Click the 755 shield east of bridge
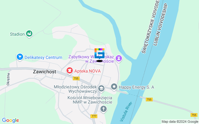Image resolution: width=199 pixels, height=124 pixels. 149,100
